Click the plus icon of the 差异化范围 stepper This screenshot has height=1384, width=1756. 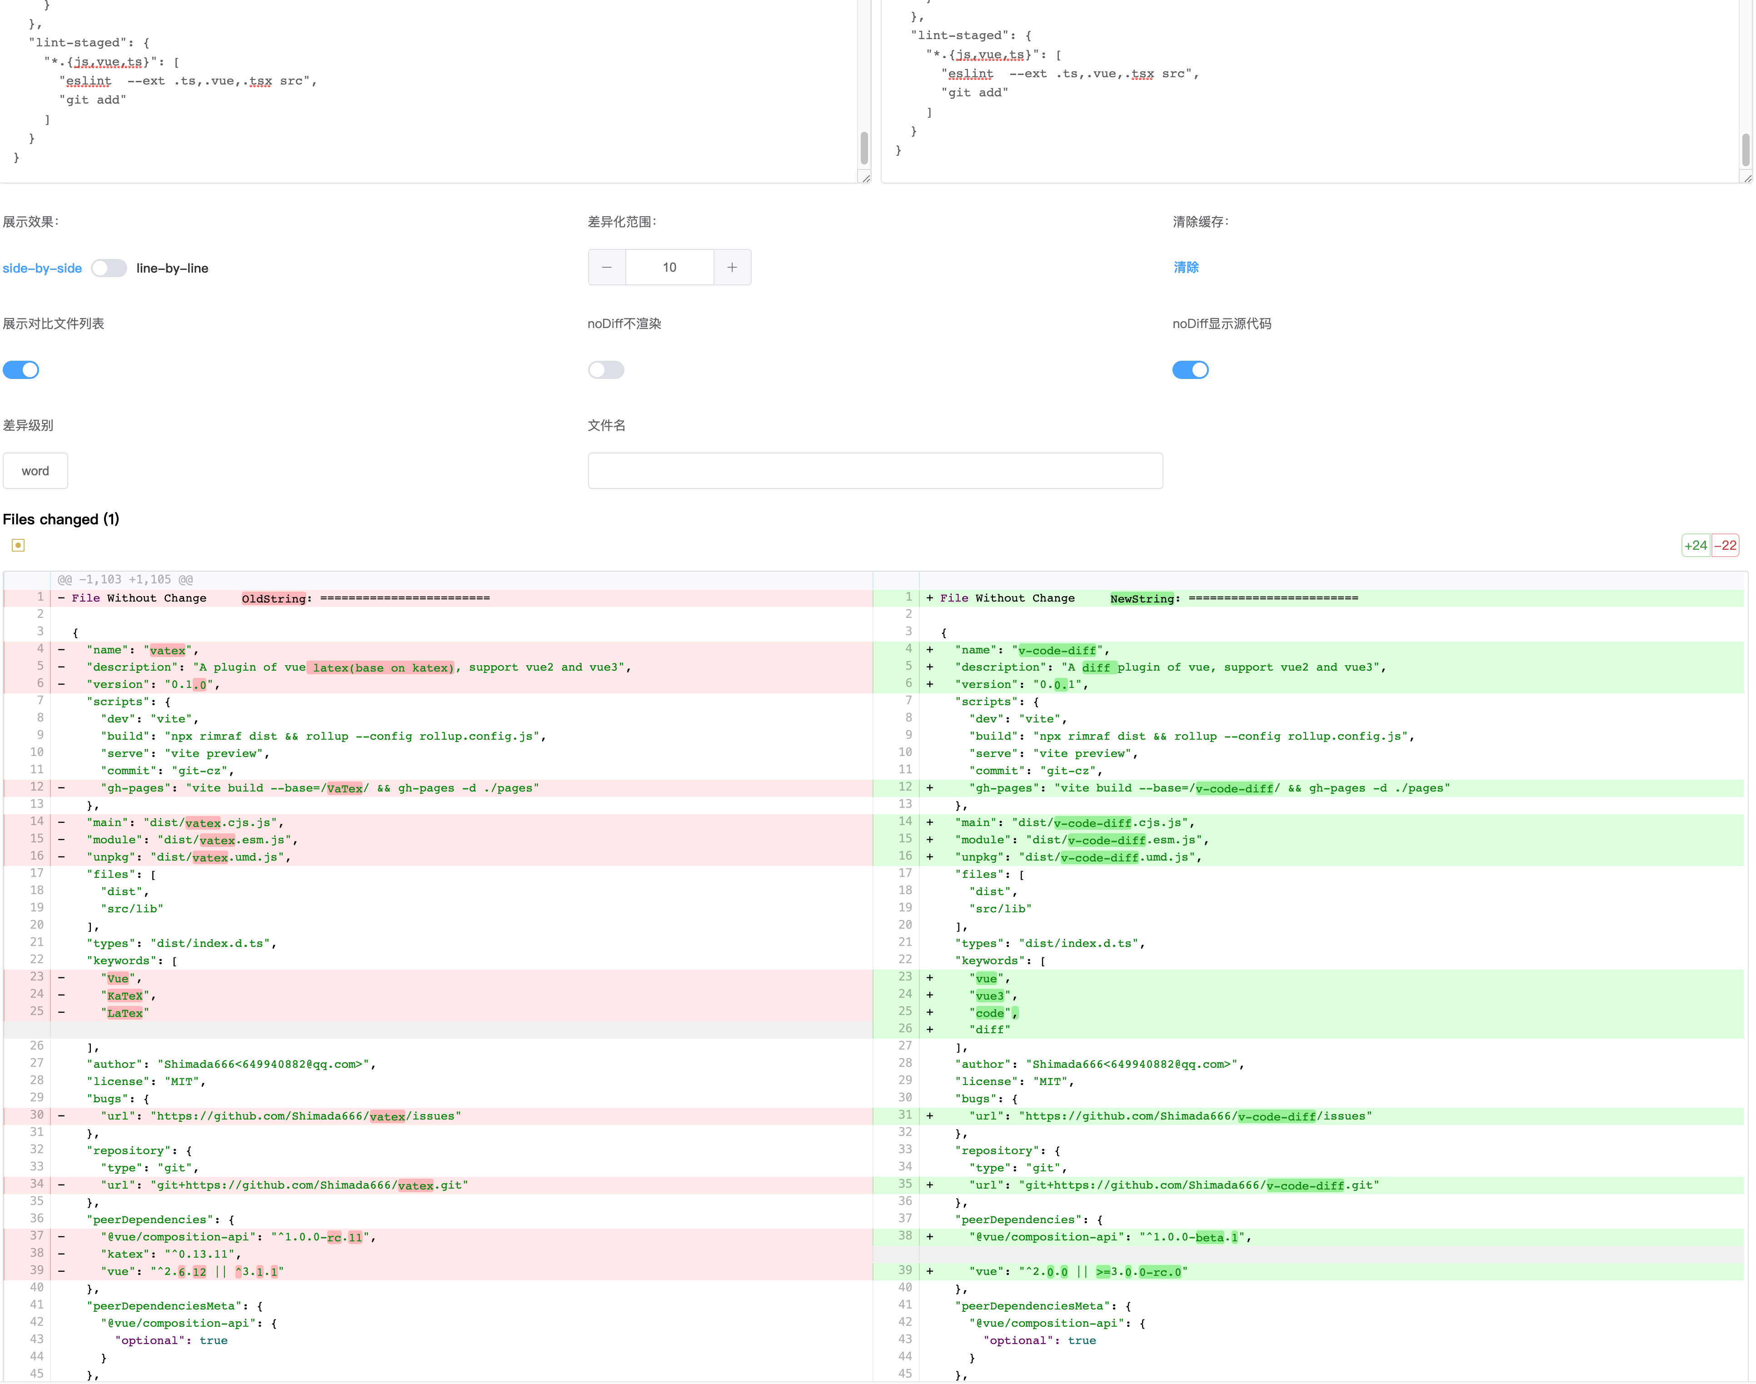tap(732, 268)
